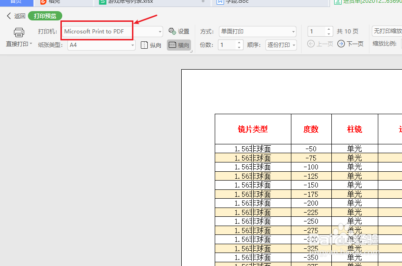Click 1.56非球面 cell in the -100 row
402x266 pixels.
(x=253, y=167)
